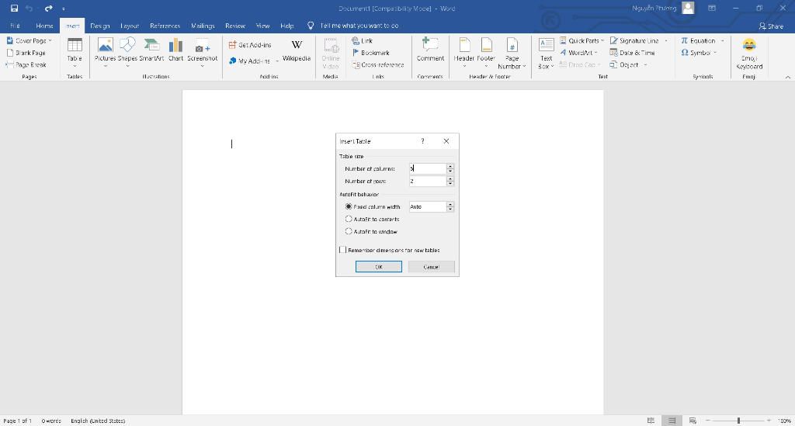Switch to the Layout tab
This screenshot has height=426, width=795.
130,26
